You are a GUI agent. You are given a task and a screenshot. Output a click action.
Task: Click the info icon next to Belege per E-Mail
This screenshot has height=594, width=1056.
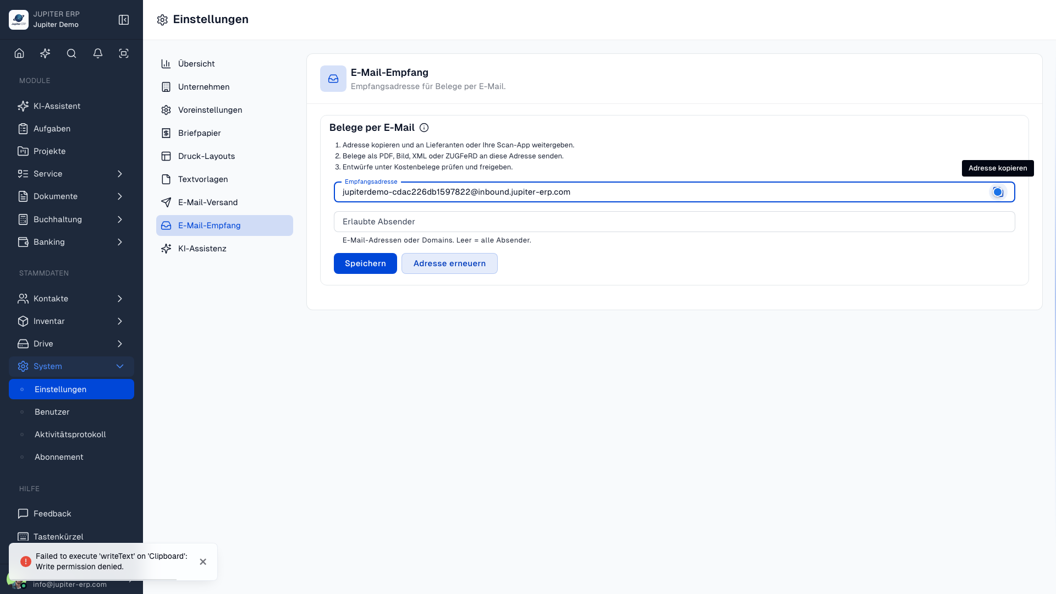(424, 128)
